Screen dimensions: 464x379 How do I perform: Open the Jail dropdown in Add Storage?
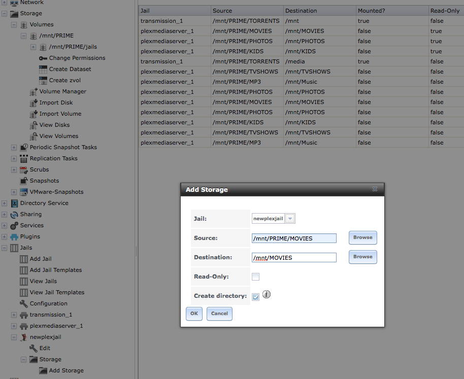290,219
